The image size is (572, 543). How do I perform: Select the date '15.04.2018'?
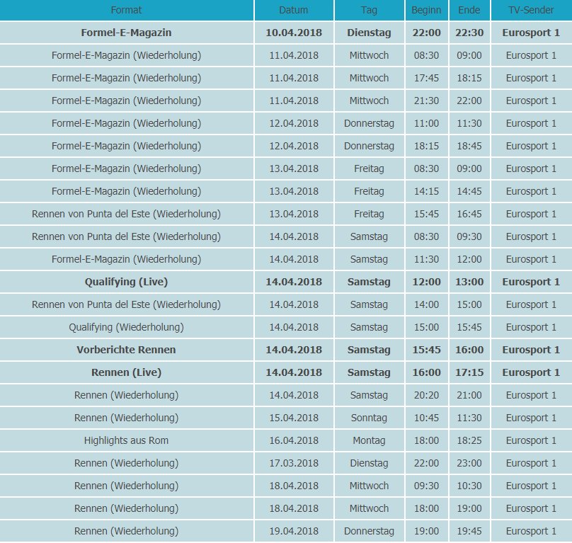294,418
